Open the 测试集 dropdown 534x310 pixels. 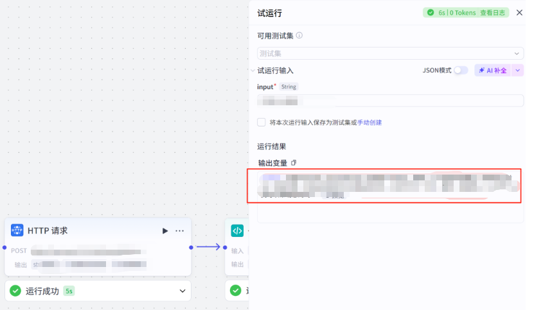(x=390, y=54)
